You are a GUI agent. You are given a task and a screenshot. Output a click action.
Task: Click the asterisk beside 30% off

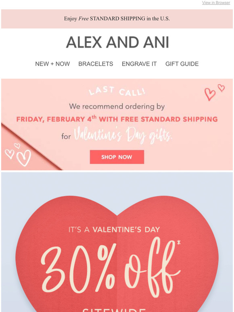click(x=179, y=243)
